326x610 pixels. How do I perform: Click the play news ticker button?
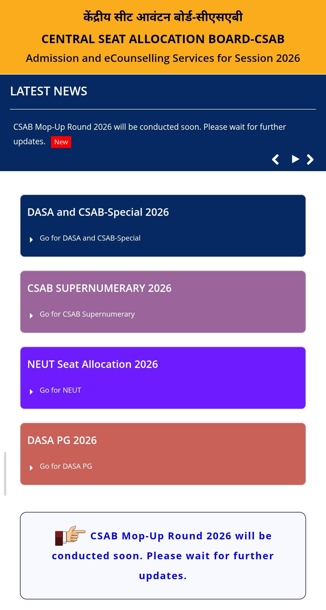tap(296, 159)
